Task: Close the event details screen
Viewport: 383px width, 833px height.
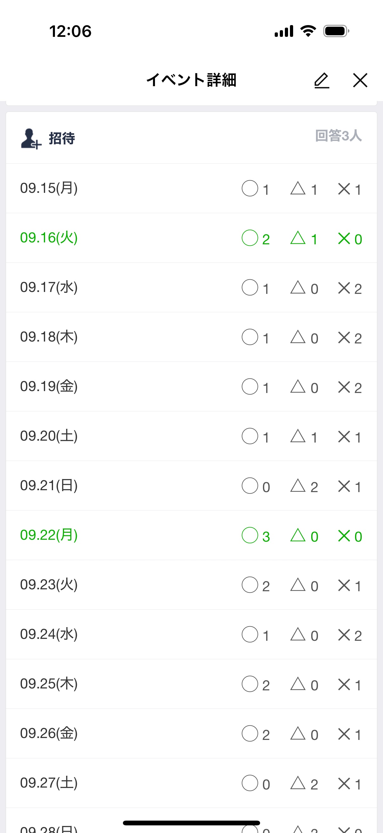Action: [360, 80]
